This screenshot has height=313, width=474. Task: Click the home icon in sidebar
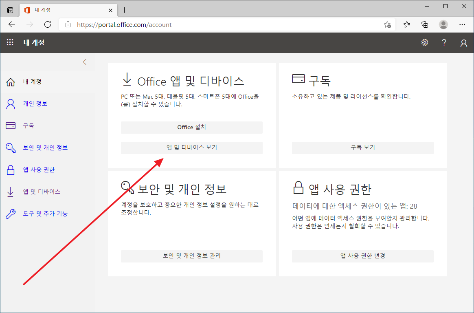(11, 82)
